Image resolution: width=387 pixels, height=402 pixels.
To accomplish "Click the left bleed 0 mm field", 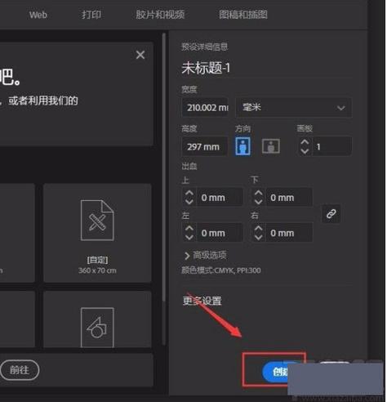I will pyautogui.click(x=220, y=233).
